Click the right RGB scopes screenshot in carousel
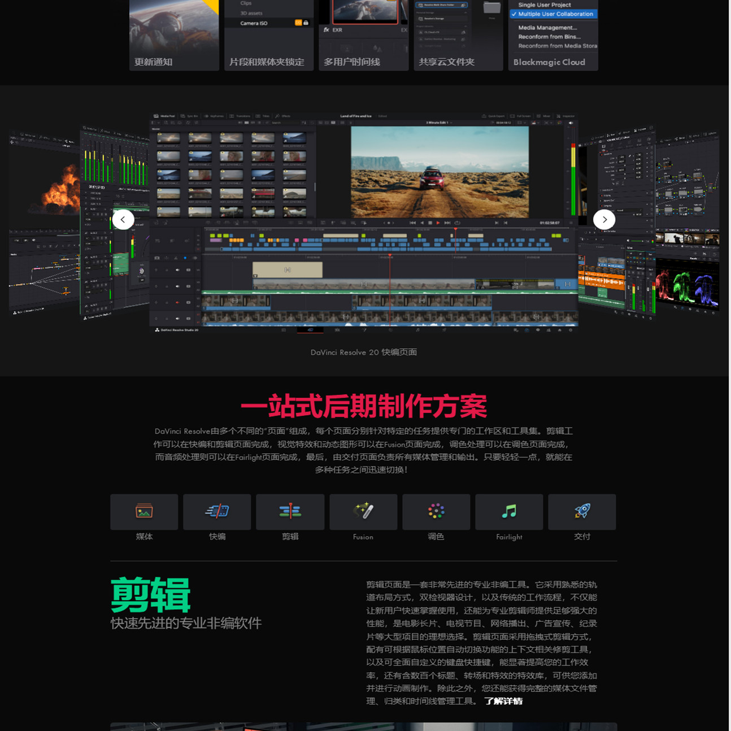 point(687,223)
